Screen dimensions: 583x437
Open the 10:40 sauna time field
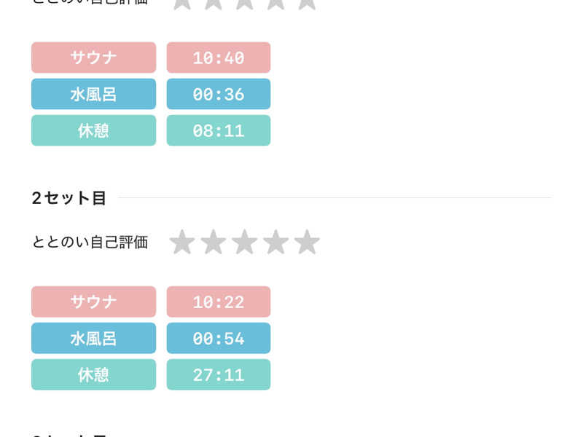[x=218, y=58]
